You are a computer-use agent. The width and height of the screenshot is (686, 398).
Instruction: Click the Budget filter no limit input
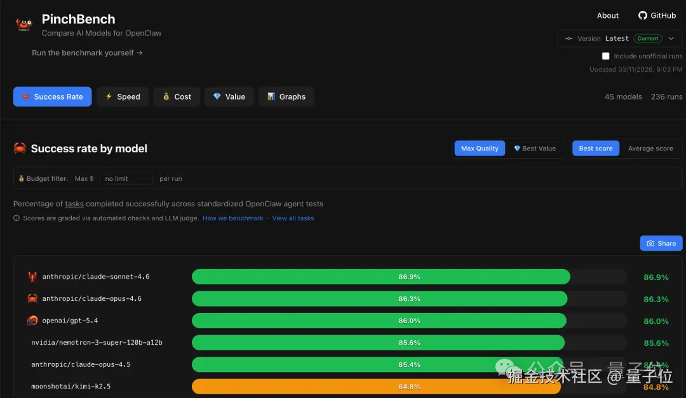pyautogui.click(x=126, y=178)
